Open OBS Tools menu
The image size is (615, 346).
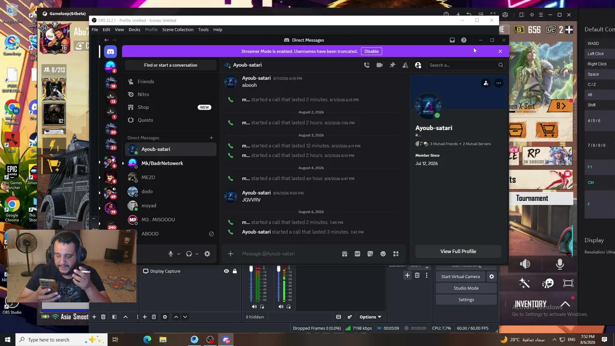coord(203,30)
